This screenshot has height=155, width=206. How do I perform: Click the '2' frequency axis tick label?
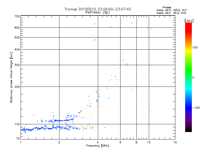(x=59, y=142)
